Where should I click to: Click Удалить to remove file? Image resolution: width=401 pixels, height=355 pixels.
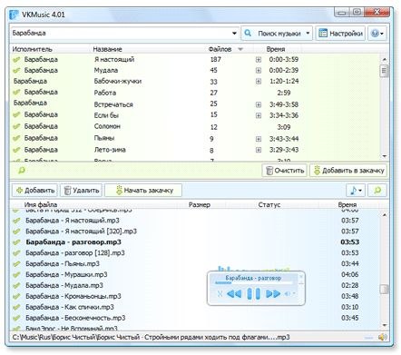tap(82, 191)
